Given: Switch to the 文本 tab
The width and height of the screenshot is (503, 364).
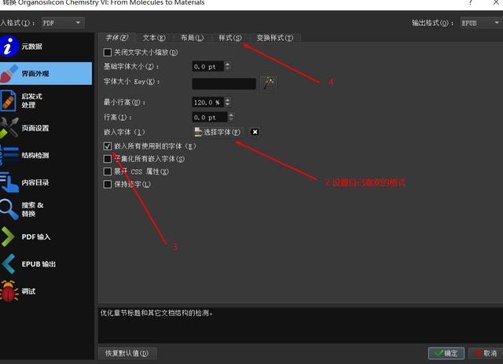Looking at the screenshot, I should 154,38.
